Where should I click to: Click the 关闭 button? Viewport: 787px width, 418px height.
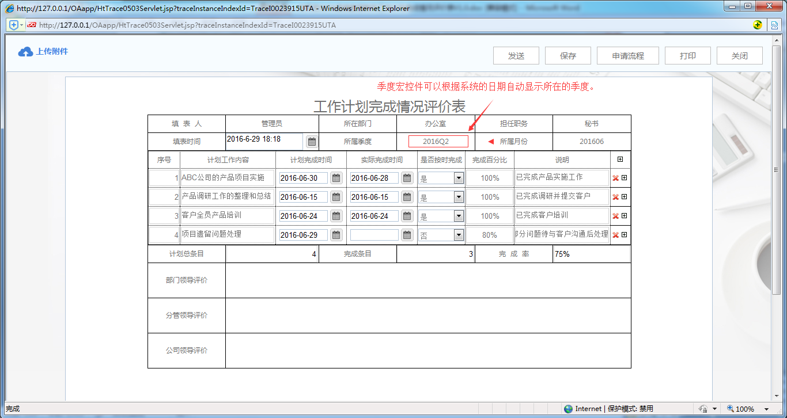tap(739, 55)
